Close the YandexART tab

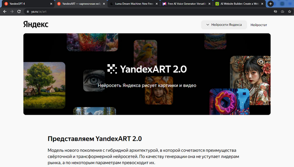[x=104, y=4]
